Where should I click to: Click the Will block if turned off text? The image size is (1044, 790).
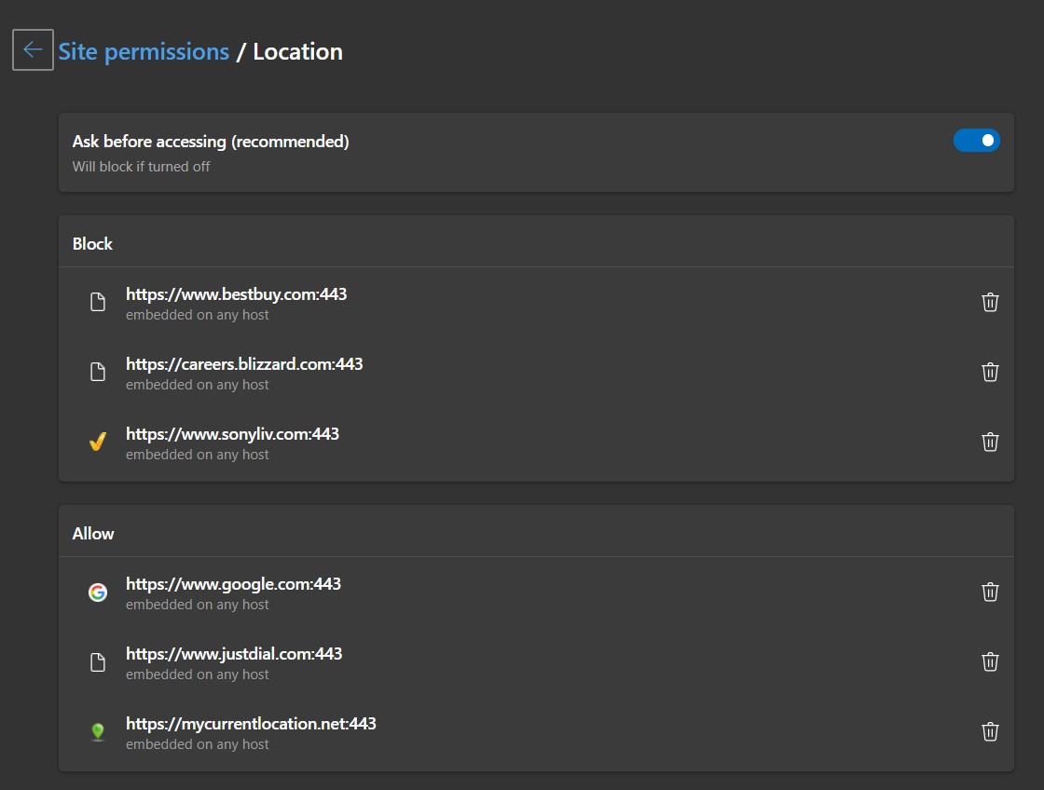click(141, 167)
